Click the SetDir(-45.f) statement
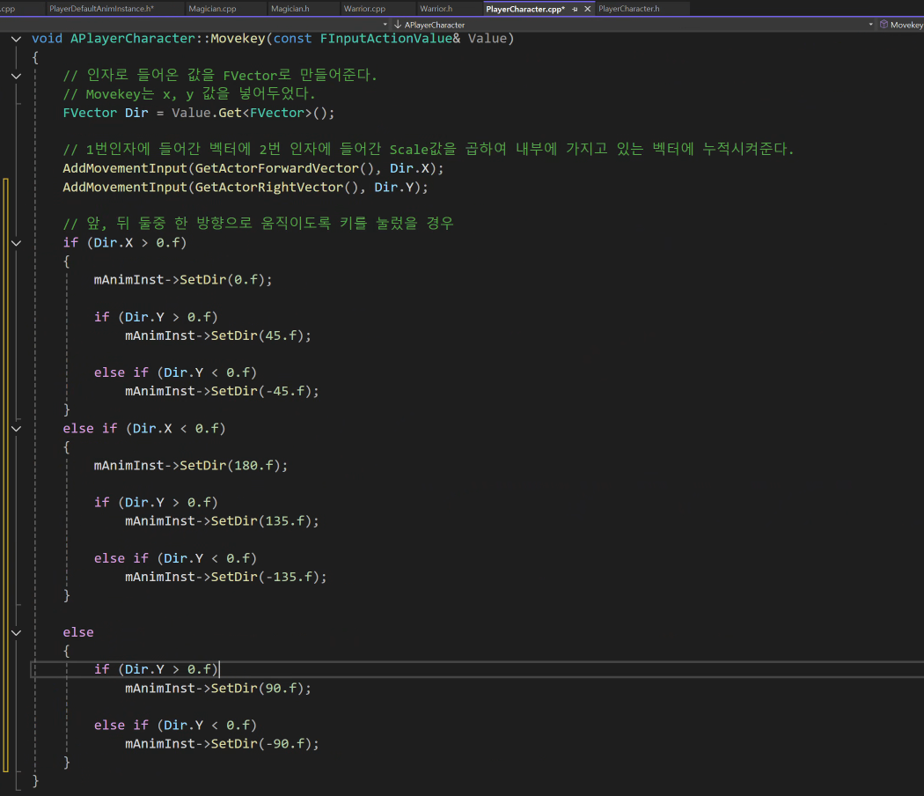Screen dimensions: 924x796 click(x=222, y=392)
